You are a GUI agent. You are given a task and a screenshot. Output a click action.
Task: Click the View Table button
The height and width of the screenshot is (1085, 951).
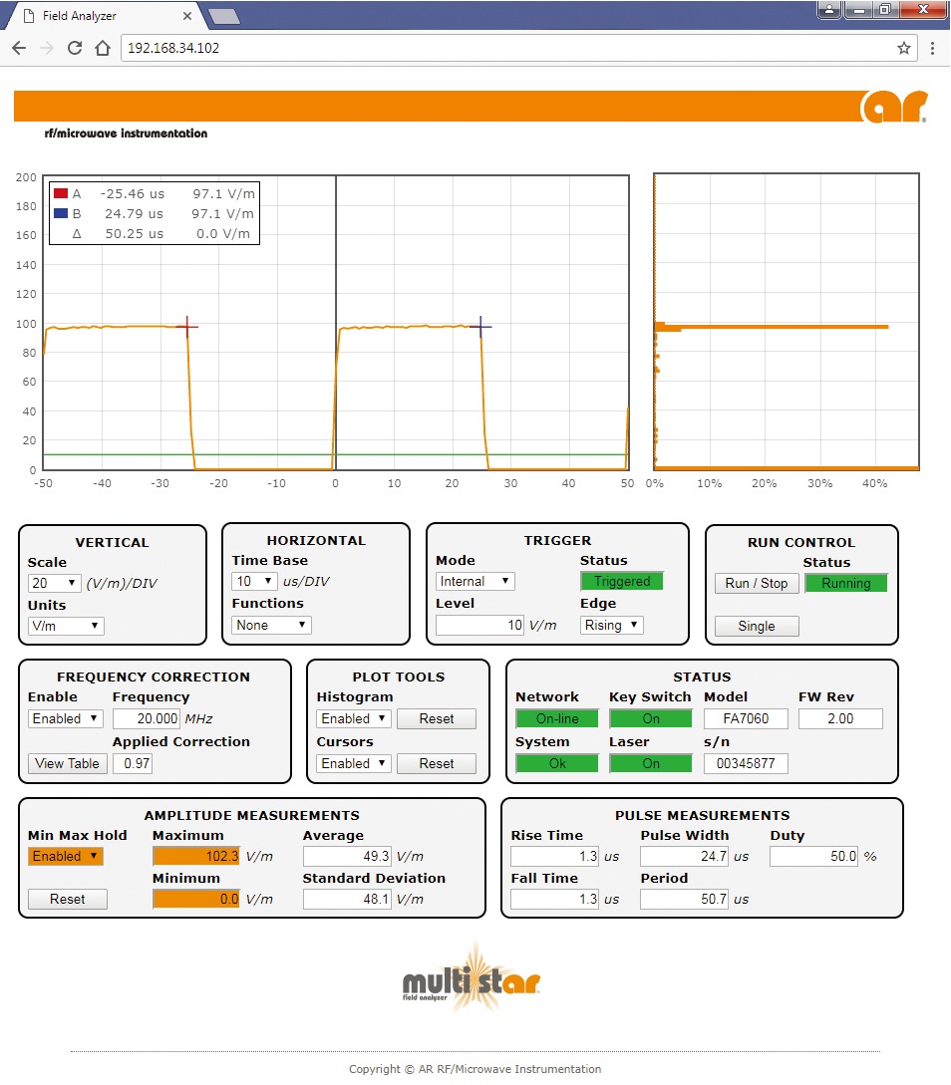pos(67,763)
